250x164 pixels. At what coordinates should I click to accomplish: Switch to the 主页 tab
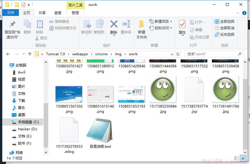click(27, 13)
